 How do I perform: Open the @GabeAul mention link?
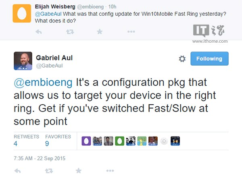[50, 13]
